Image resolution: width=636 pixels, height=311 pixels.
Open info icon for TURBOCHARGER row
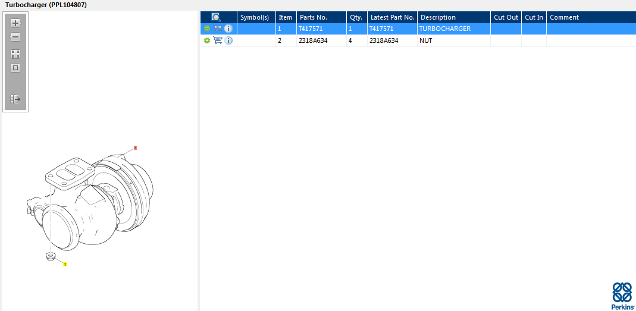pos(228,29)
